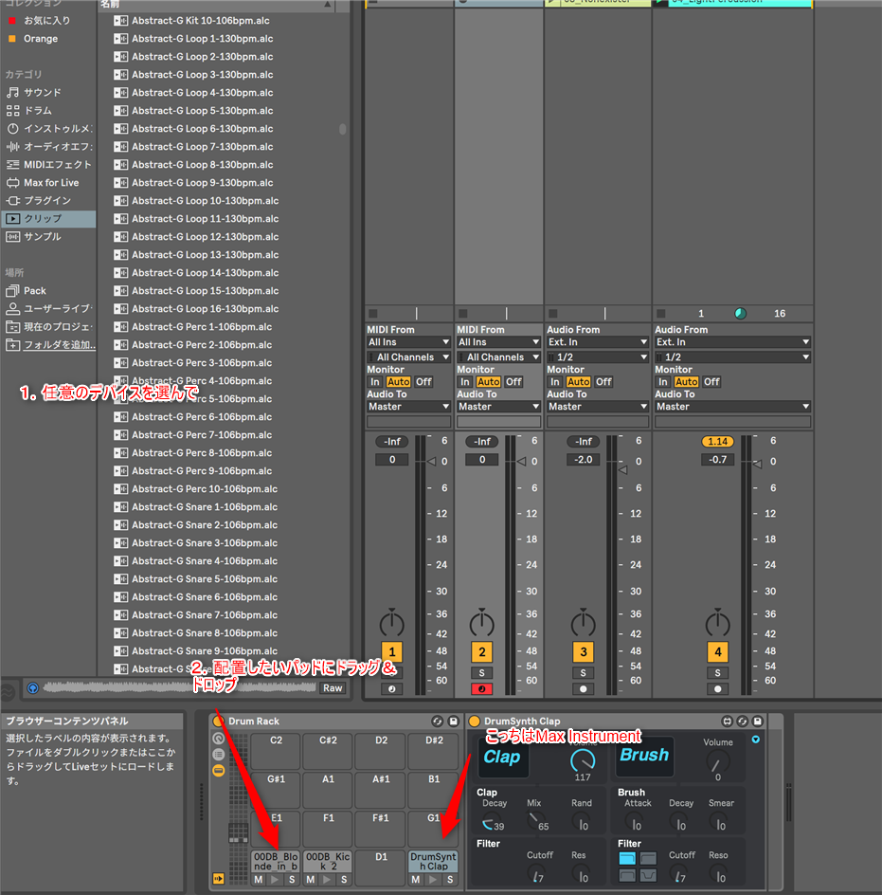Image resolution: width=882 pixels, height=895 pixels.
Task: Click the arm record button on track 2
Action: [482, 689]
